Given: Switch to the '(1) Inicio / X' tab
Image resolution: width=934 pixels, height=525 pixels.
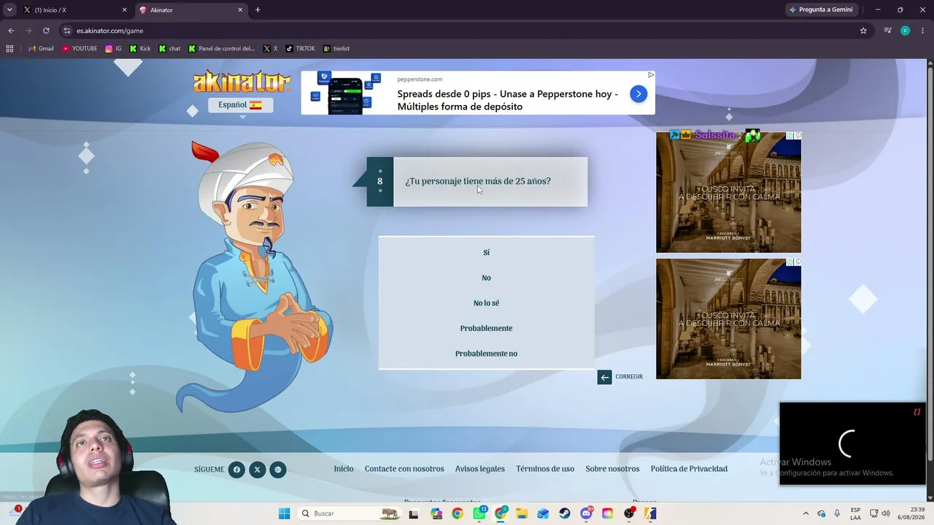Looking at the screenshot, I should 75,10.
